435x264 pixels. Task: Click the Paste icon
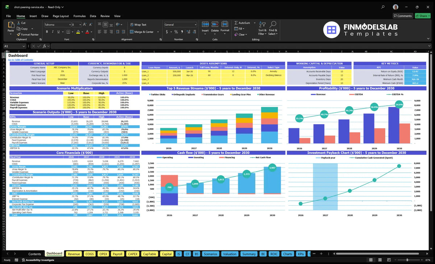[x=11, y=25]
